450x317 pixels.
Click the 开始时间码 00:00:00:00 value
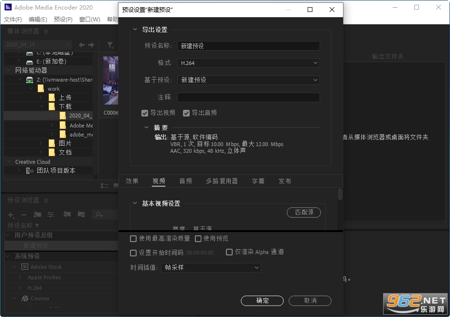pyautogui.click(x=200, y=253)
